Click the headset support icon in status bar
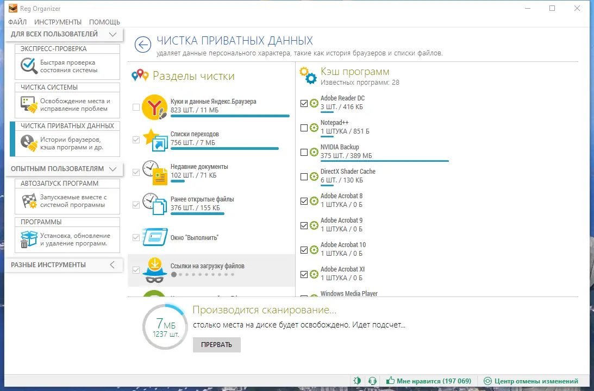This screenshot has height=391, width=594. click(372, 381)
